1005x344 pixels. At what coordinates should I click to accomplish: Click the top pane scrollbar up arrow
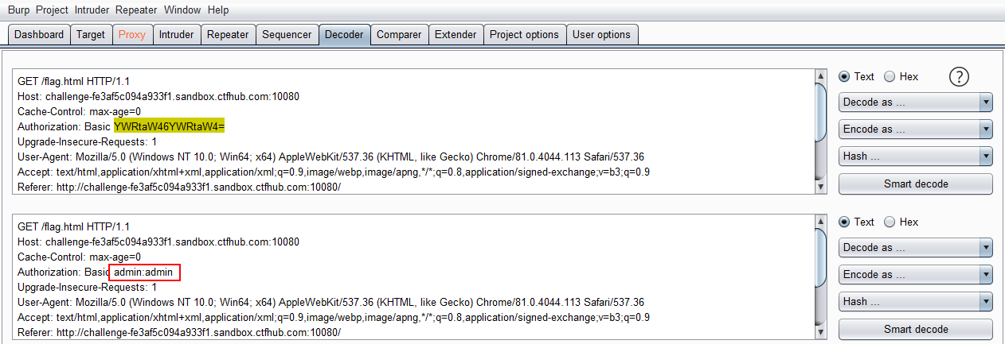coord(819,75)
